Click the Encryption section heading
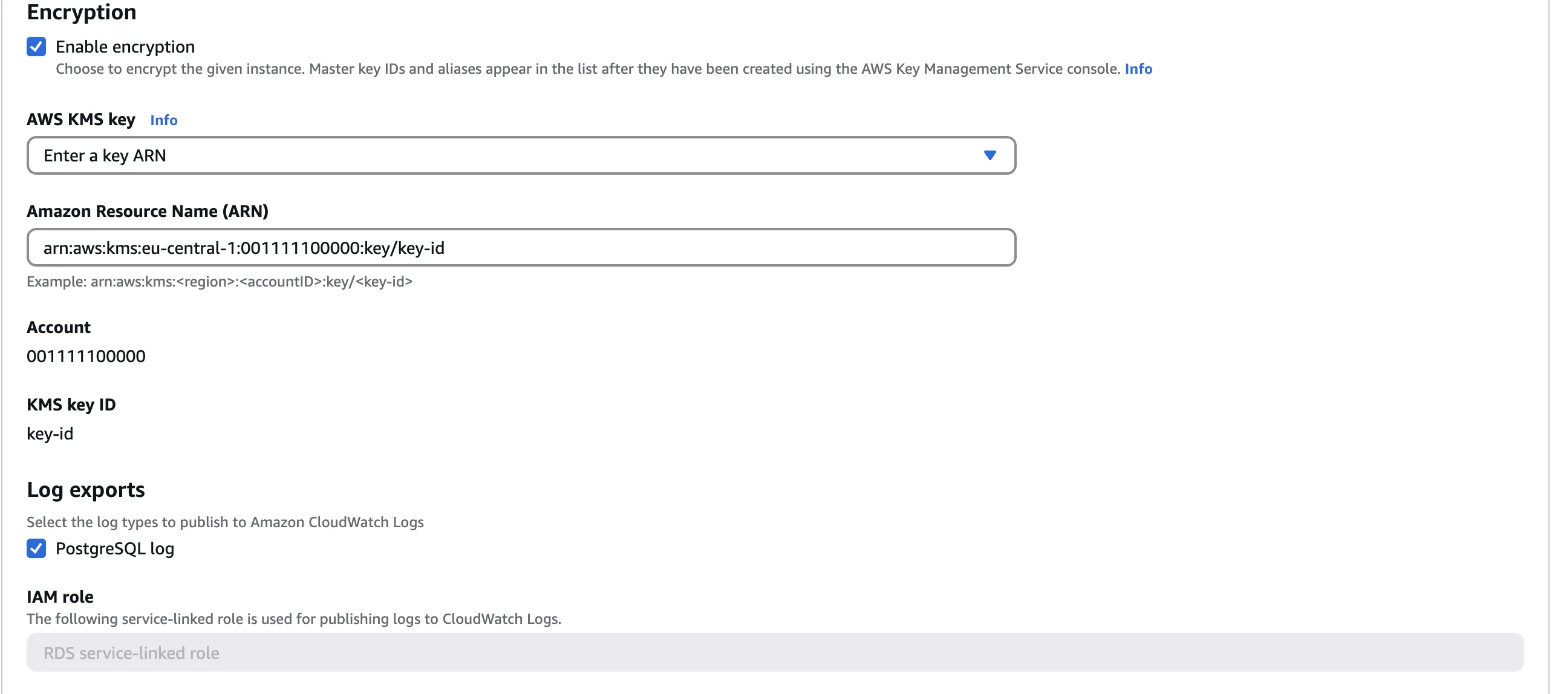 click(82, 12)
